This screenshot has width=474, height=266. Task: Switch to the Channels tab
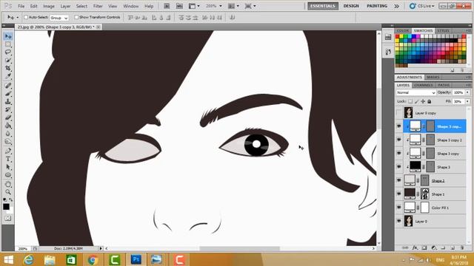coord(423,86)
